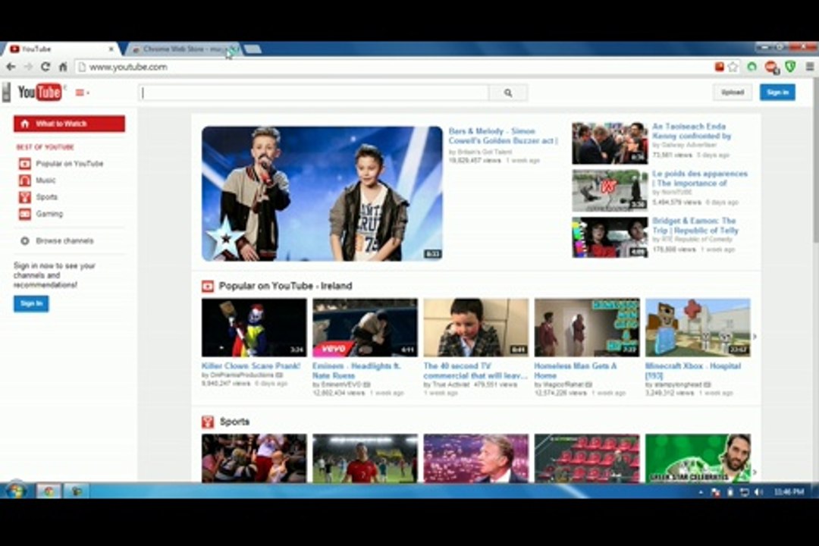Viewport: 819px width, 546px height.
Task: Open a new tab
Action: click(252, 49)
